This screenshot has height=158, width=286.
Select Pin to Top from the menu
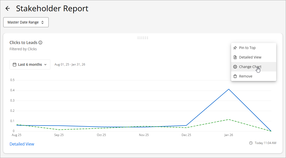tap(247, 48)
